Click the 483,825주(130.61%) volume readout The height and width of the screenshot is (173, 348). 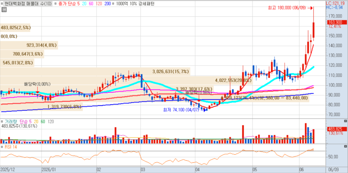[x=19, y=126]
